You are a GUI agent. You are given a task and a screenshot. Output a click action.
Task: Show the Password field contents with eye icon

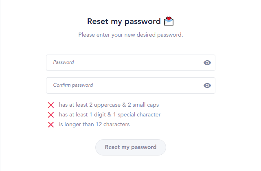[x=207, y=63]
